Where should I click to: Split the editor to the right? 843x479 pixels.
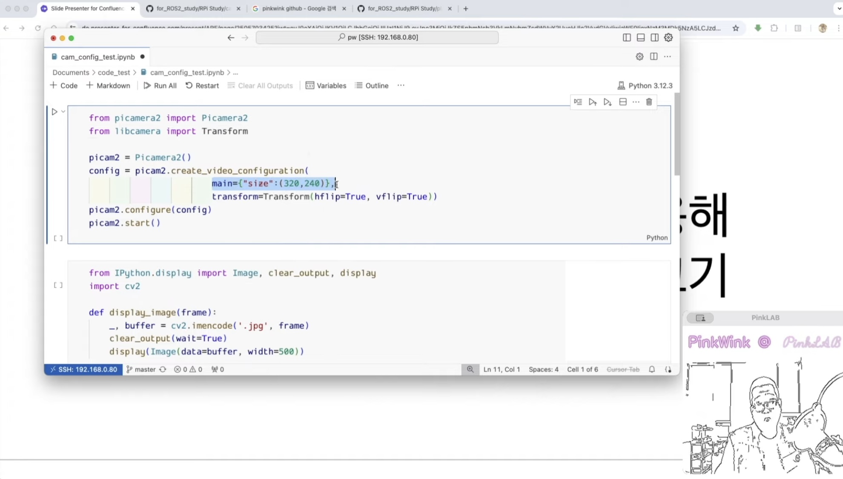click(x=654, y=57)
